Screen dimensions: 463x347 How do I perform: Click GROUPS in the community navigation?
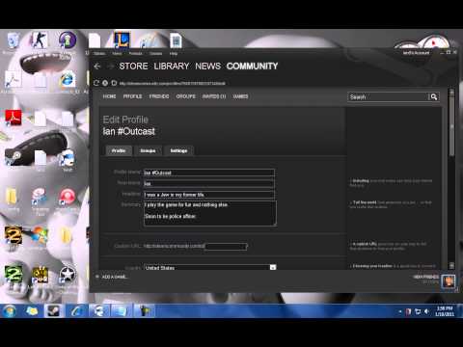tap(185, 96)
